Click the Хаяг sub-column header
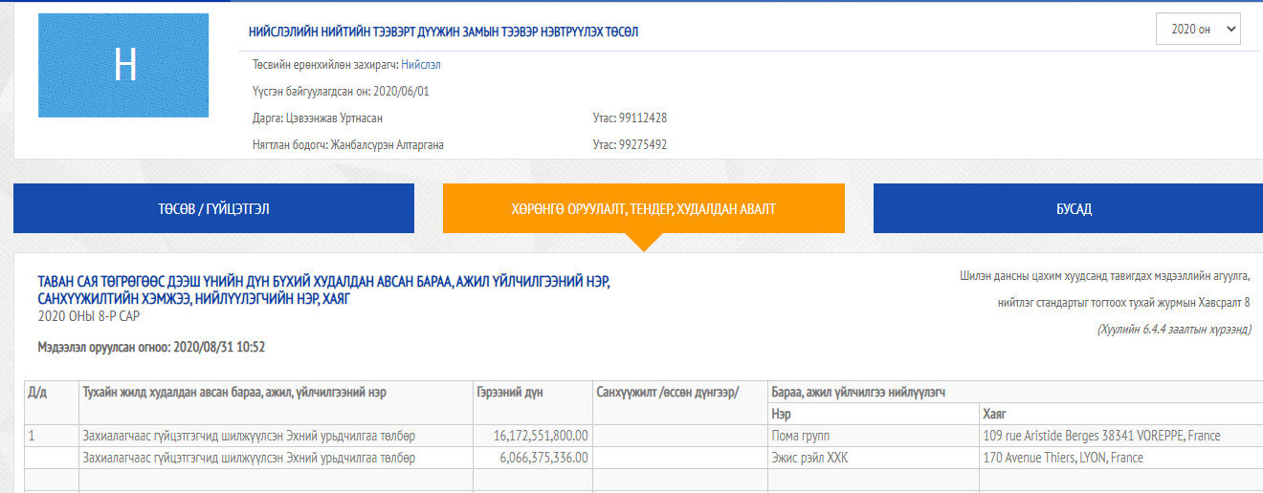This screenshot has width=1263, height=493. [1121, 414]
